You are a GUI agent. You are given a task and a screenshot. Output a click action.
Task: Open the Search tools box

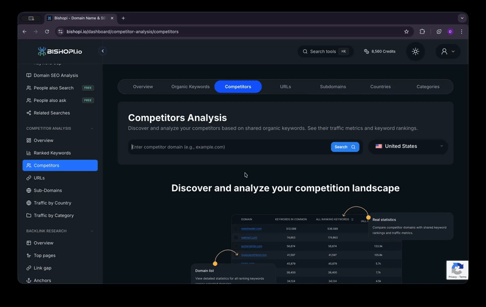pyautogui.click(x=326, y=52)
